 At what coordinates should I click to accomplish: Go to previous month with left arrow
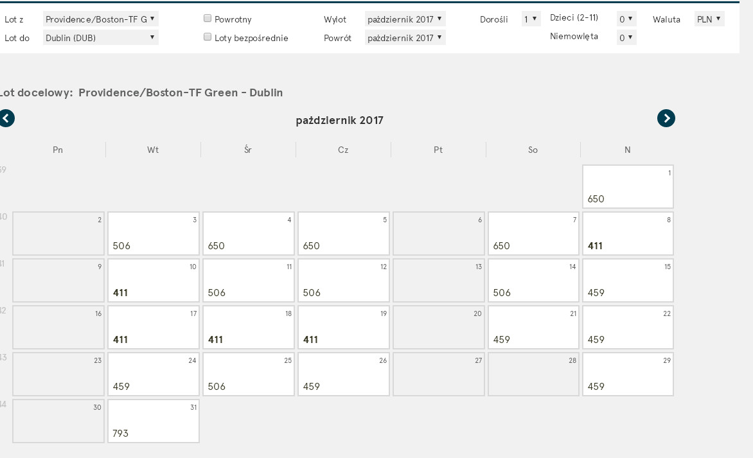6,118
